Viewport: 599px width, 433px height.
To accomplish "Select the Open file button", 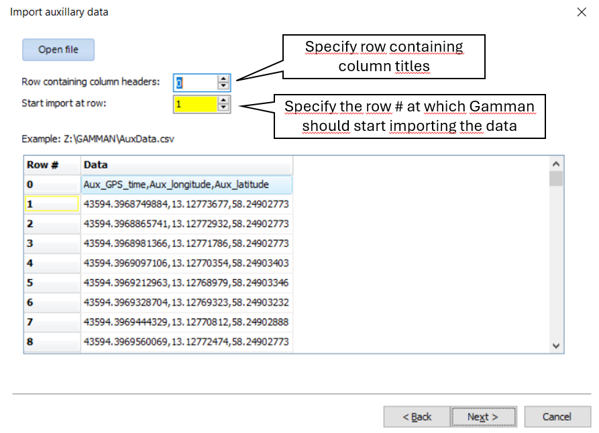I will 58,50.
